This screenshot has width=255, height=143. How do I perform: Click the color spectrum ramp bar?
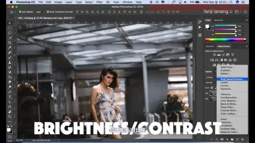click(225, 40)
